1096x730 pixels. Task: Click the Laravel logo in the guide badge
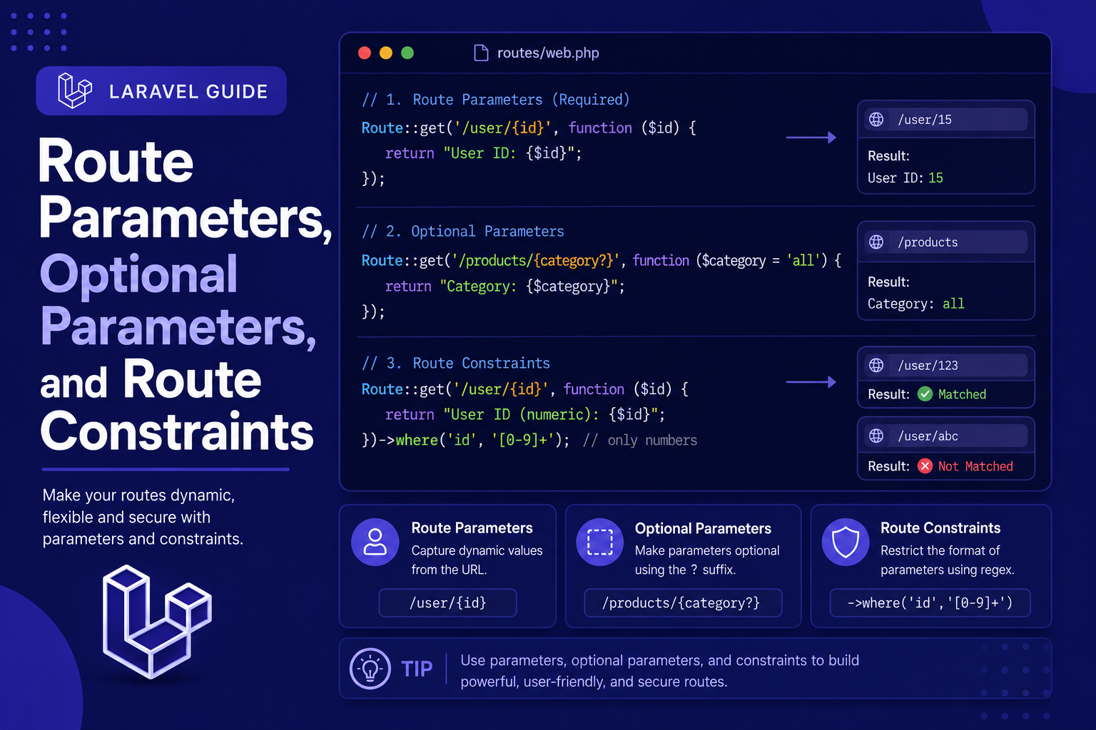75,91
